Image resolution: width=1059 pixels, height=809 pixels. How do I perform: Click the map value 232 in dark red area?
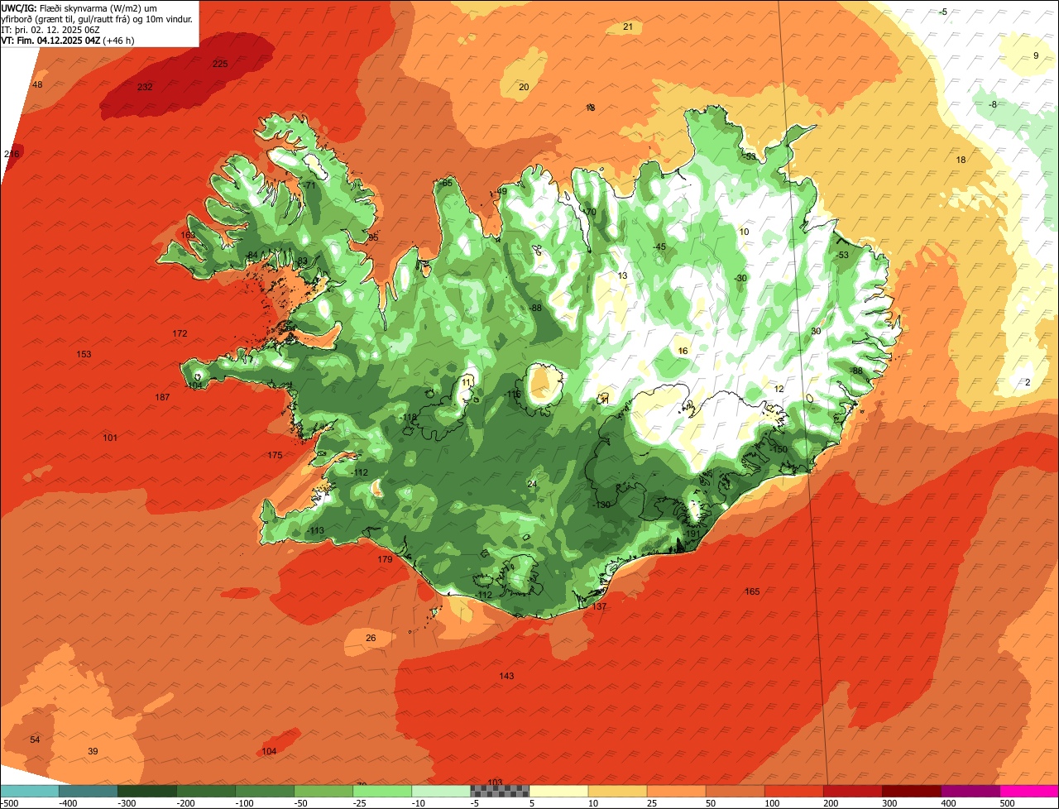(x=145, y=87)
